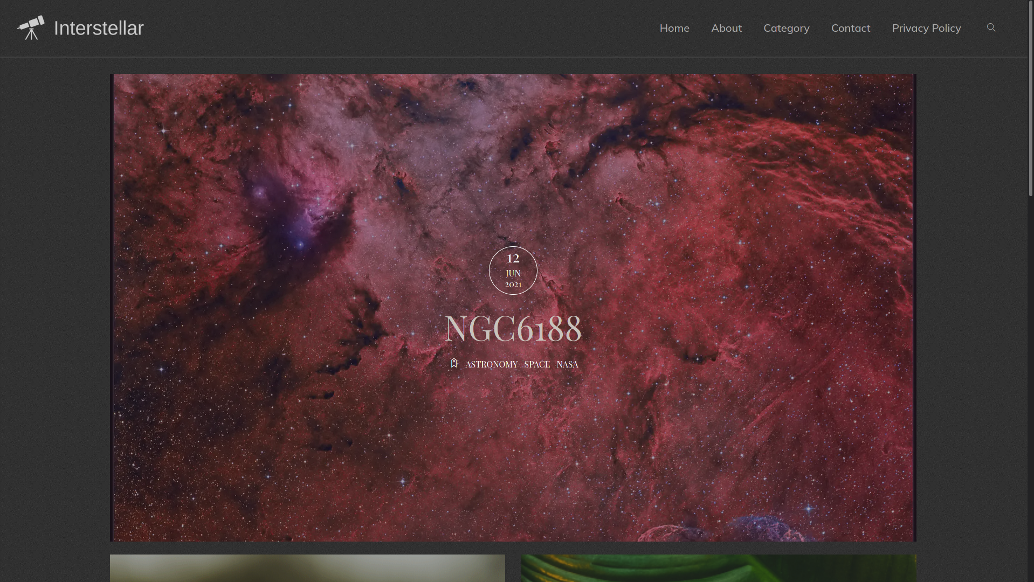Image resolution: width=1034 pixels, height=582 pixels.
Task: Click the 12 JUN 2021 date circle
Action: 513,271
